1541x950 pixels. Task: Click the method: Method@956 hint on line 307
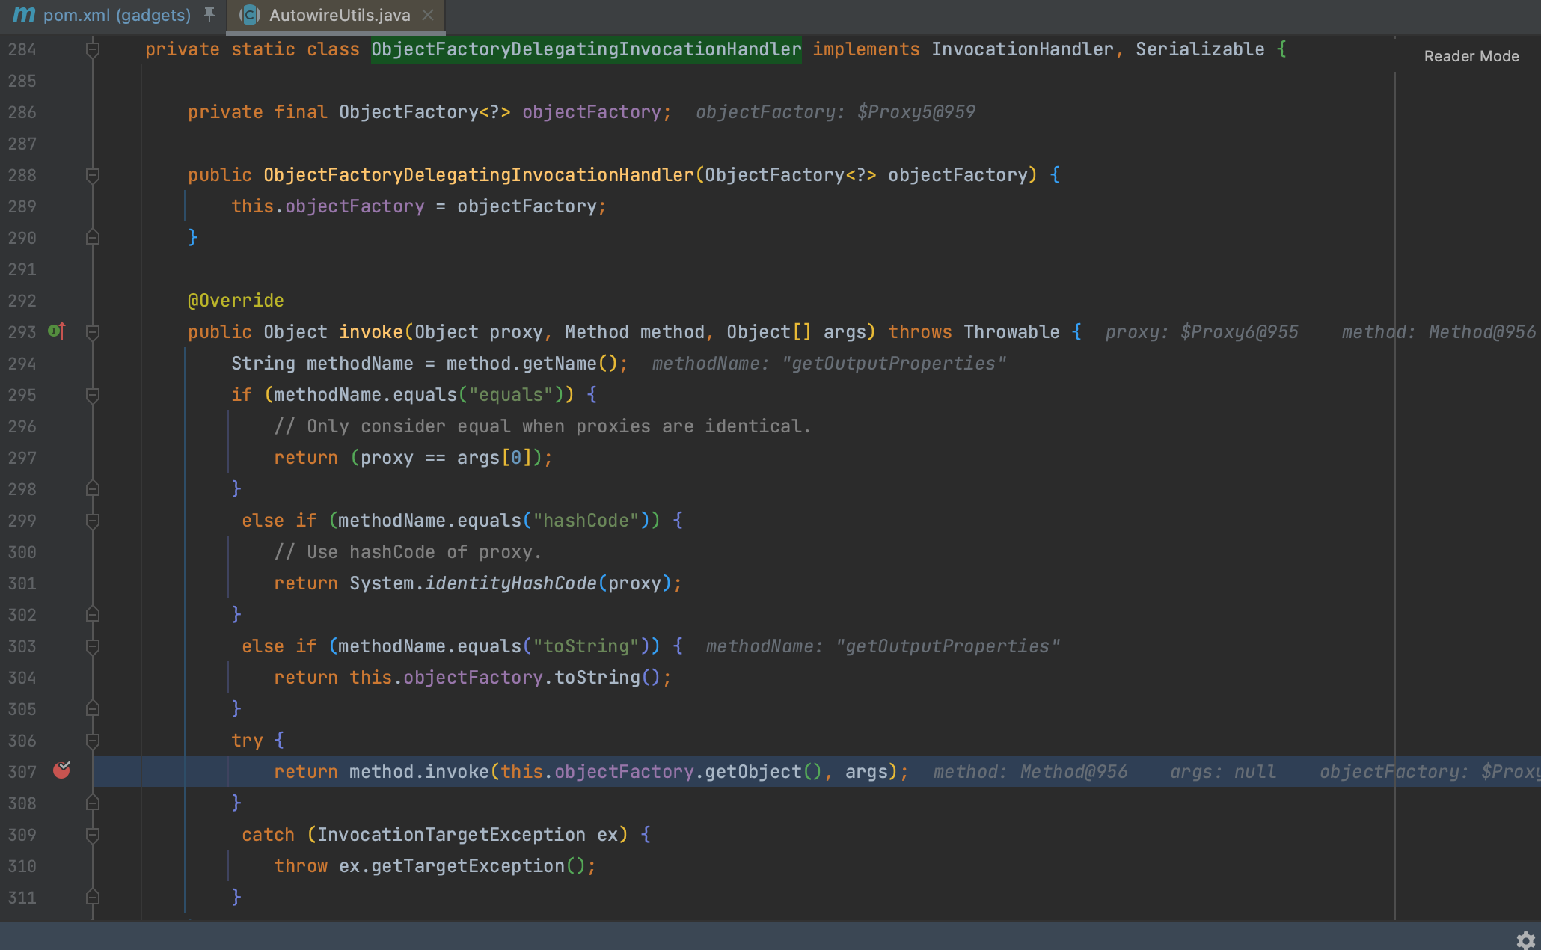coord(1030,772)
